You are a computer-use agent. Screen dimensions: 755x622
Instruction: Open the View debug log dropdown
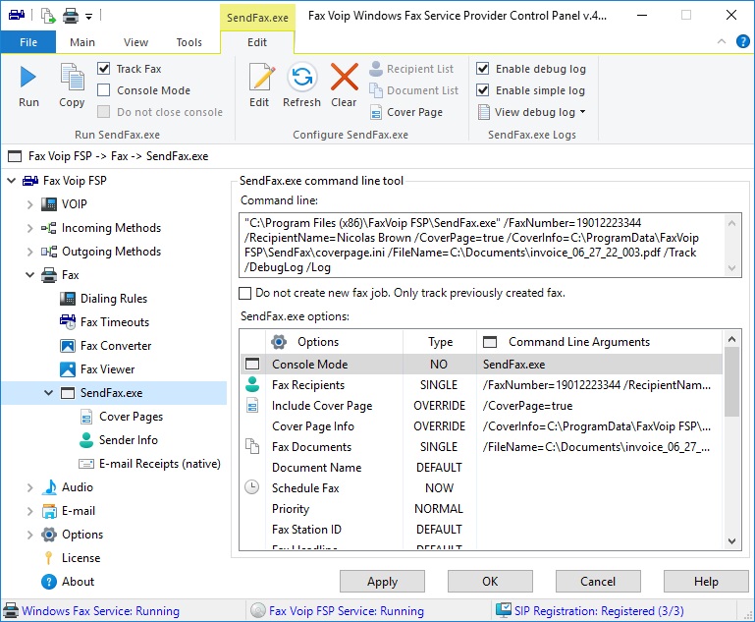point(531,112)
